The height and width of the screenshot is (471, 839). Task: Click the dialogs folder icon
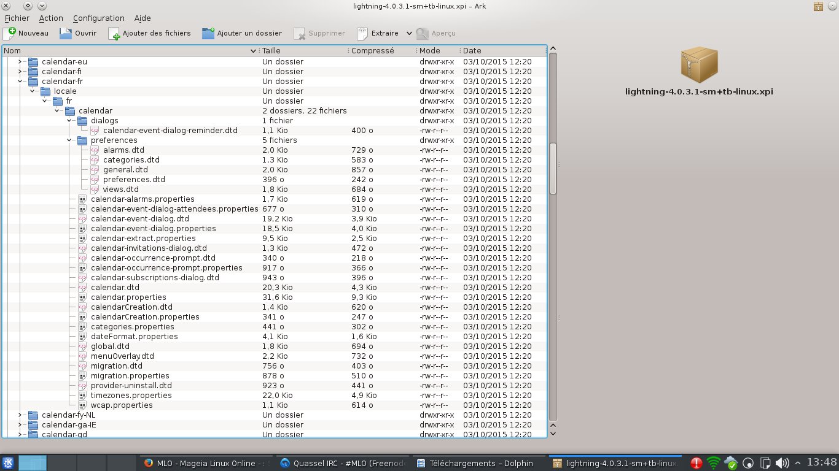coord(82,121)
